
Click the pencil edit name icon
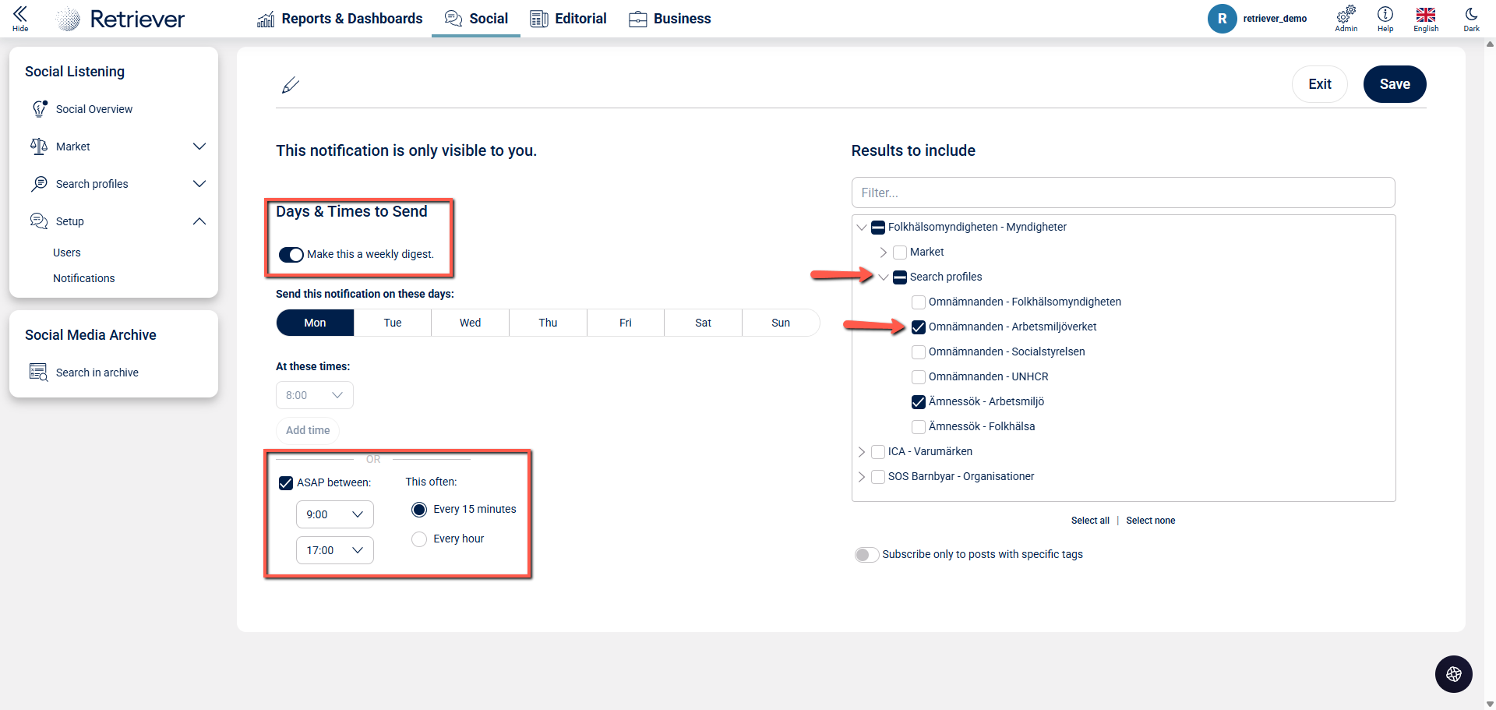[x=291, y=85]
